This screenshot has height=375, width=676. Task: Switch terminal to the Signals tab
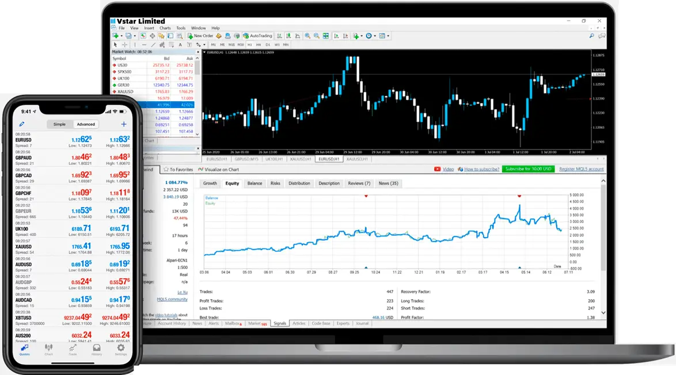(x=280, y=323)
